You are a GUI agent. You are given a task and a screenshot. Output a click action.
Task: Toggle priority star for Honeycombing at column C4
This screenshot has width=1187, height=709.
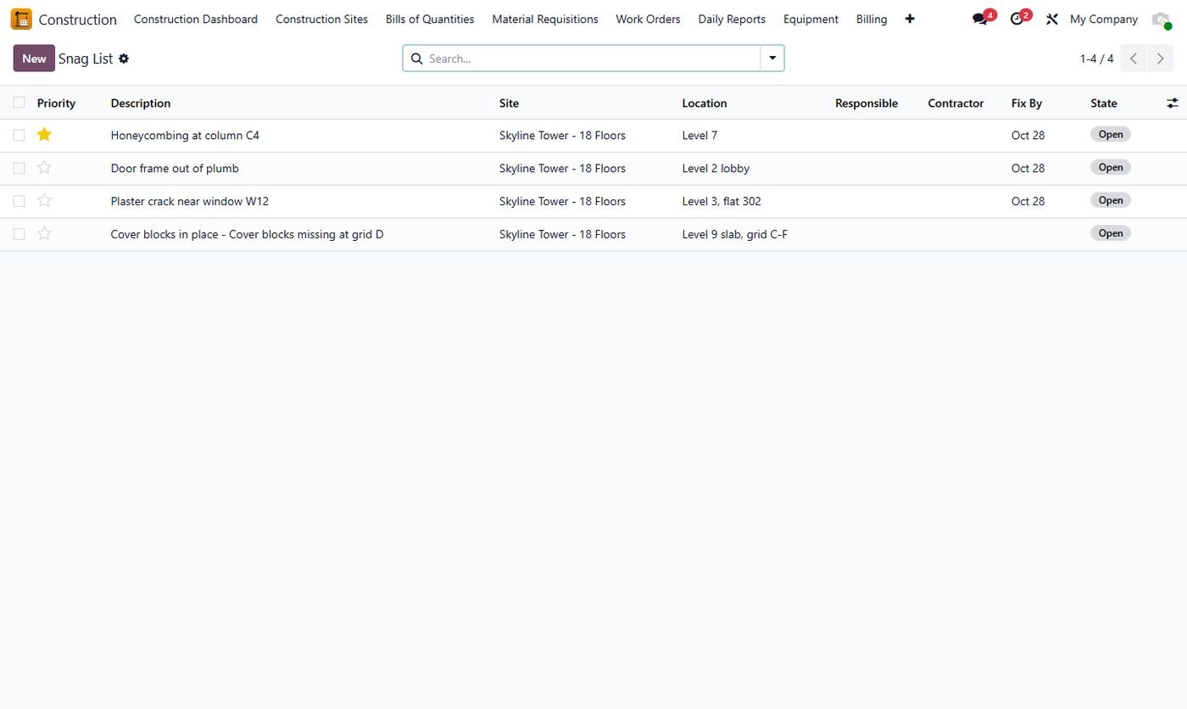click(x=45, y=134)
